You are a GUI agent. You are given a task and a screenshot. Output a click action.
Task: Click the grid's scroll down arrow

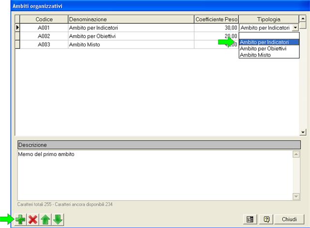click(x=303, y=132)
